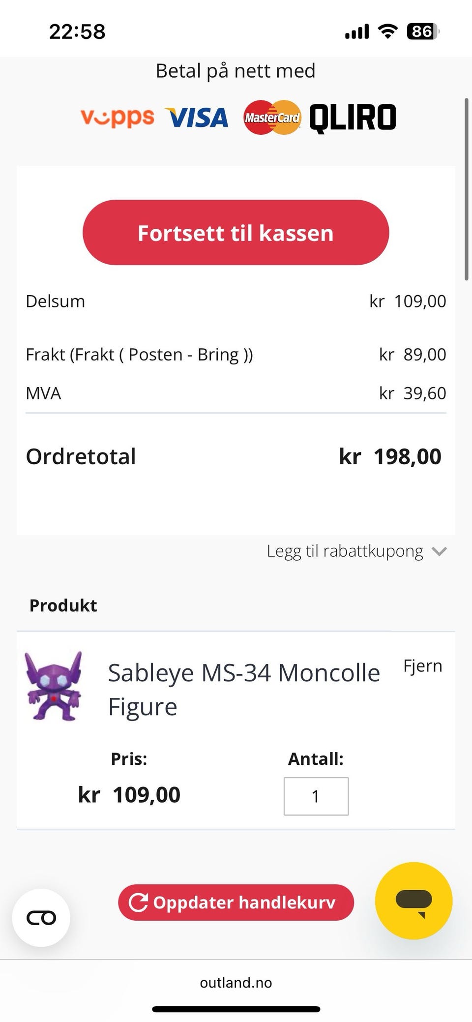The image size is (472, 1022).
Task: Tap the Qliro payment logo
Action: coord(353,118)
